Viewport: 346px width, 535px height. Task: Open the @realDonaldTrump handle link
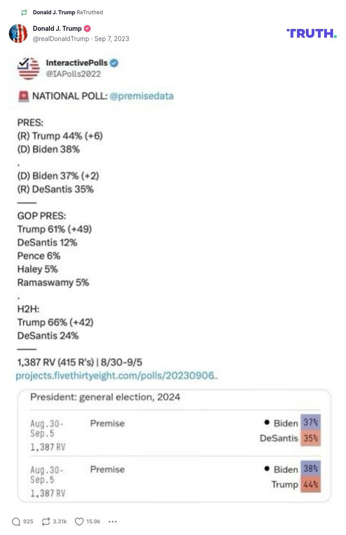pyautogui.click(x=61, y=39)
